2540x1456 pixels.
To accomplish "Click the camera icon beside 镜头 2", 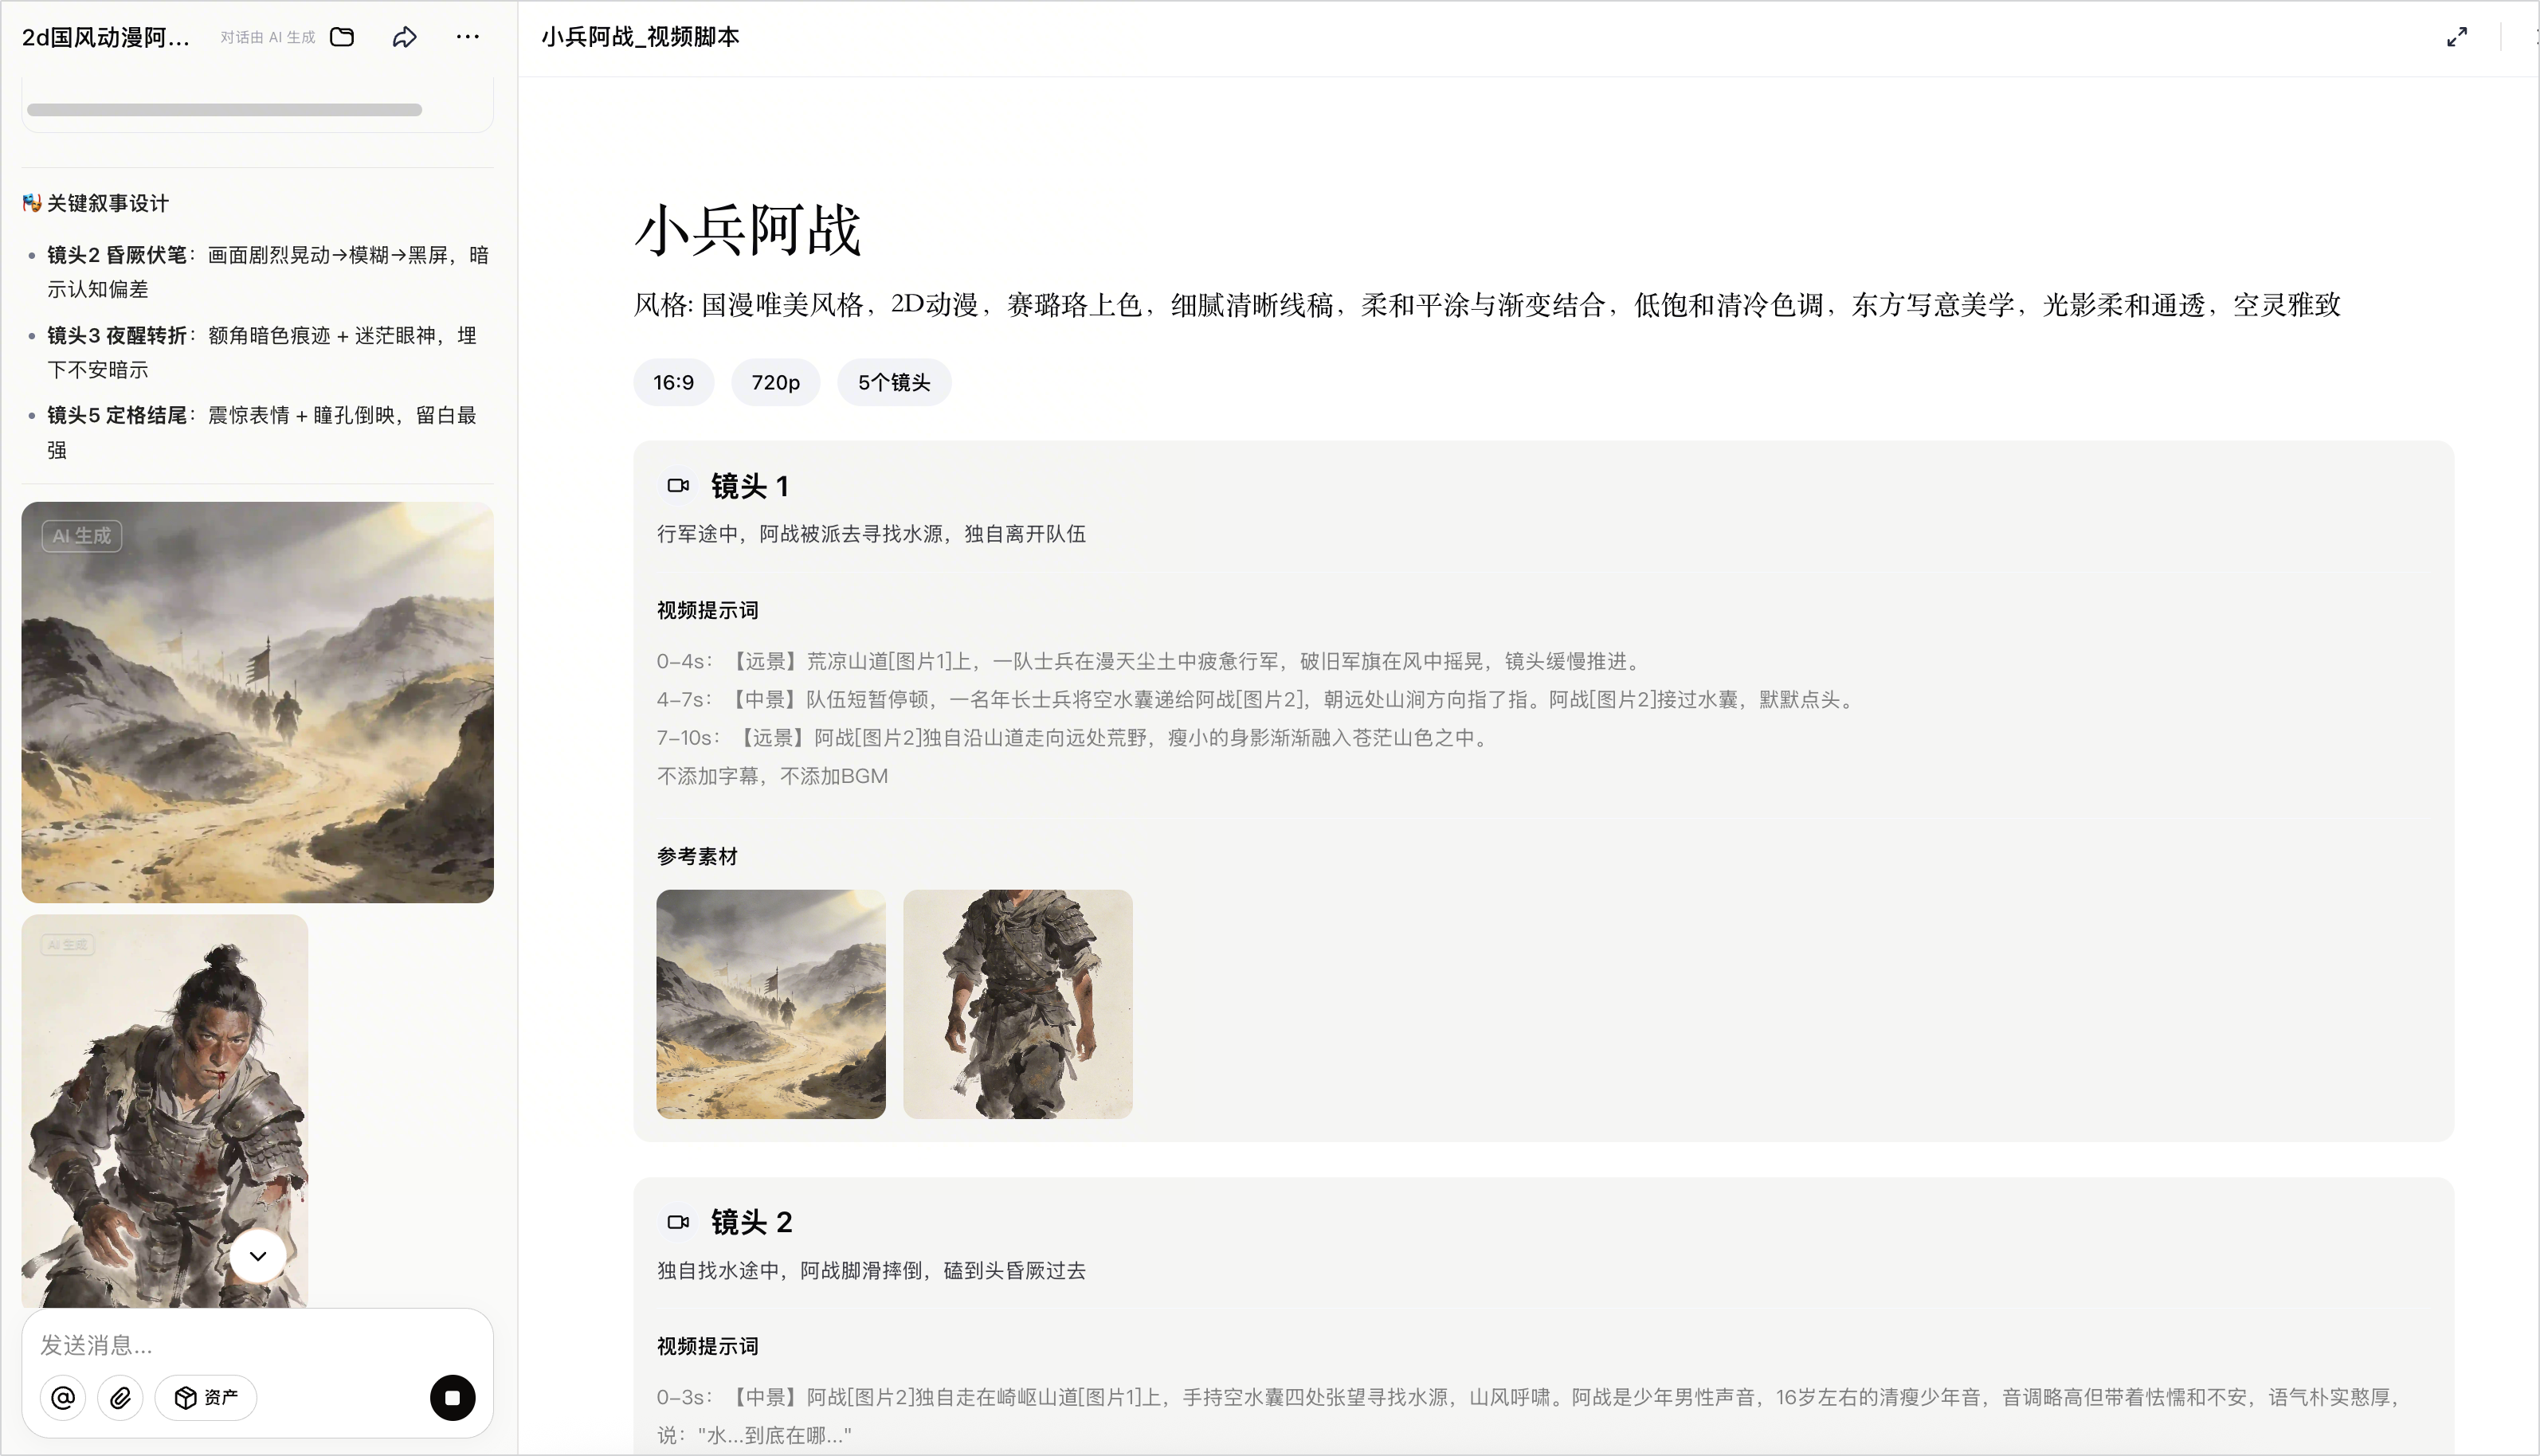I will (x=678, y=1222).
